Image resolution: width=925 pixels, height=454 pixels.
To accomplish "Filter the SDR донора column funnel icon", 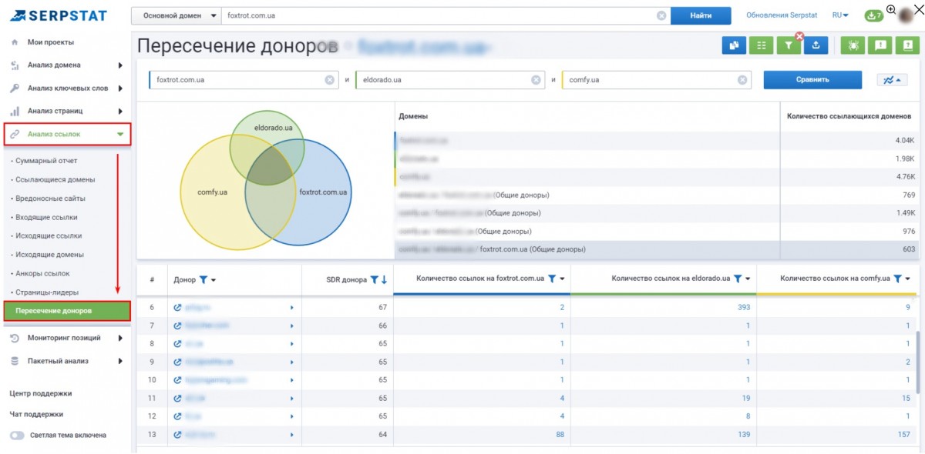I will [374, 279].
